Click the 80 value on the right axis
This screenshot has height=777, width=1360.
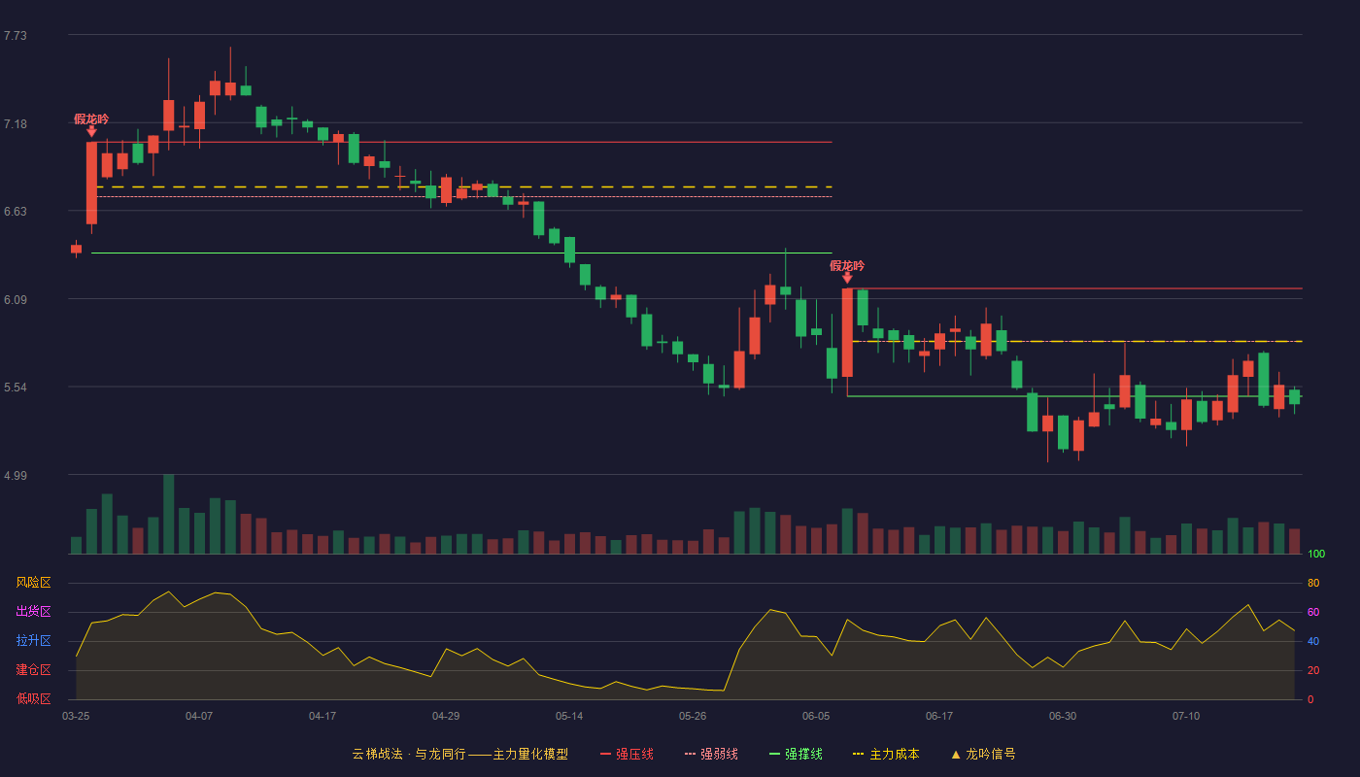click(1313, 583)
